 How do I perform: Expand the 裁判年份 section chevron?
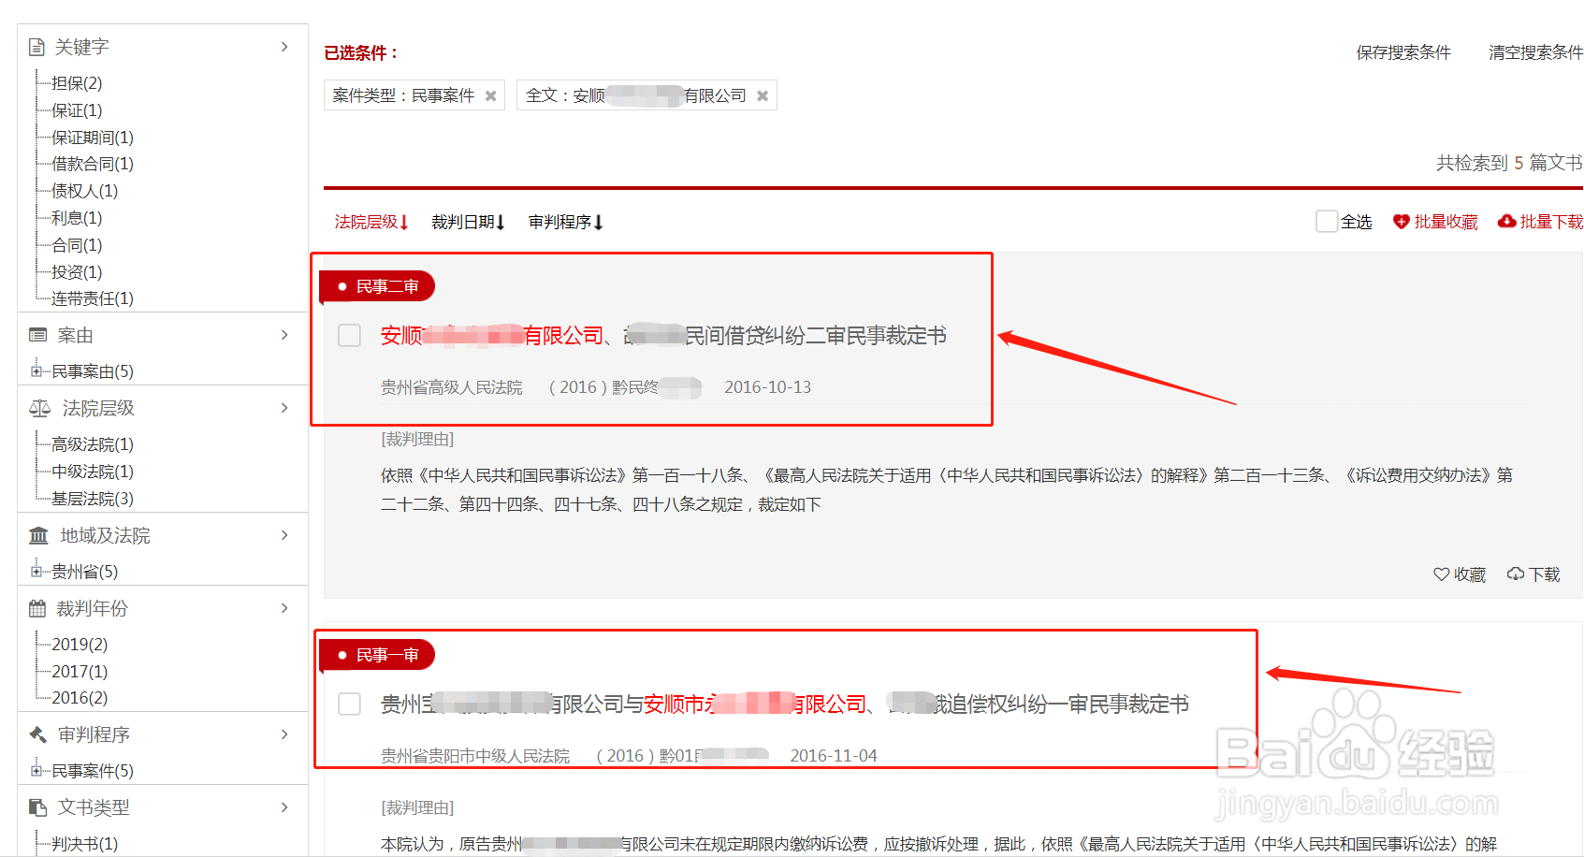[x=284, y=608]
